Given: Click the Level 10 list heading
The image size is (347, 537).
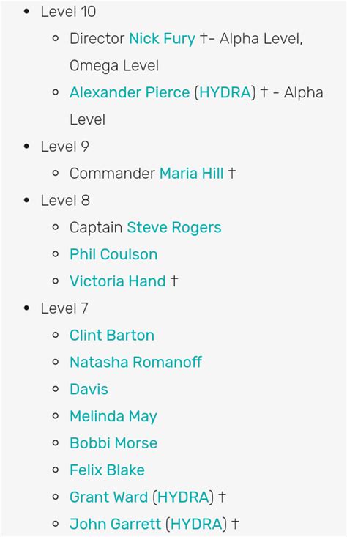Looking at the screenshot, I should point(68,12).
